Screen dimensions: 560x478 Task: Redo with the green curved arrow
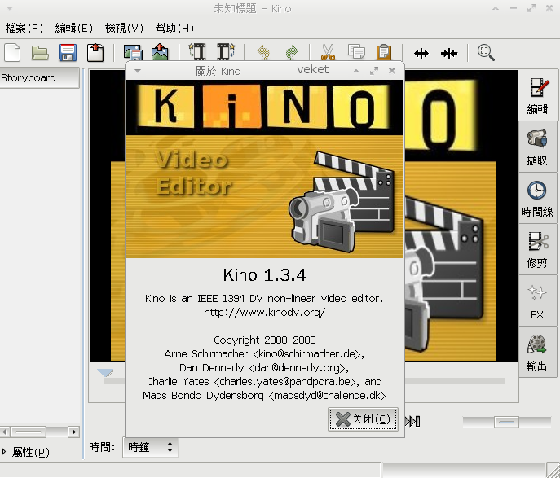[x=292, y=53]
